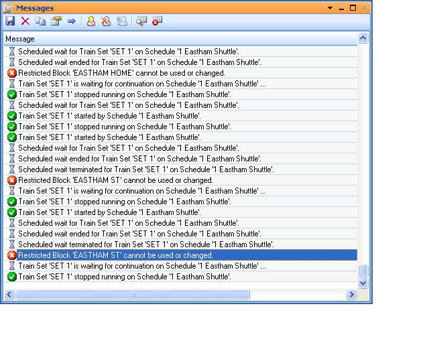Click the blue right arrow toolbar icon
The image size is (429, 343).
point(71,21)
